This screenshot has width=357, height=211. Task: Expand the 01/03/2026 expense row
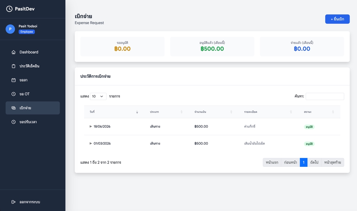tap(91, 144)
